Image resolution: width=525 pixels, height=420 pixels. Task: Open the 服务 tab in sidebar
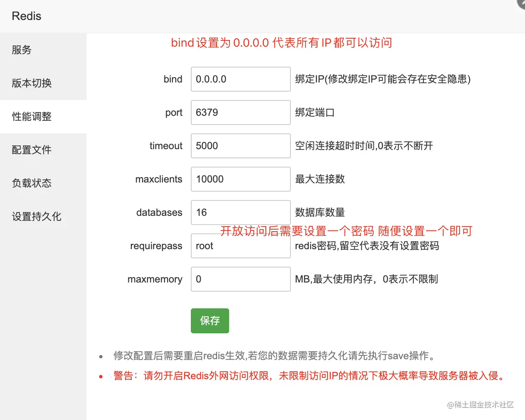tap(43, 50)
